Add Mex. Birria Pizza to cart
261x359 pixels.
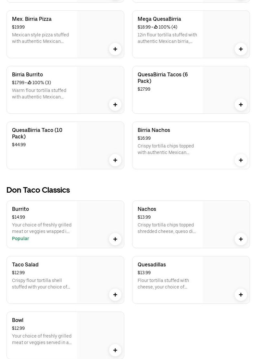115,49
